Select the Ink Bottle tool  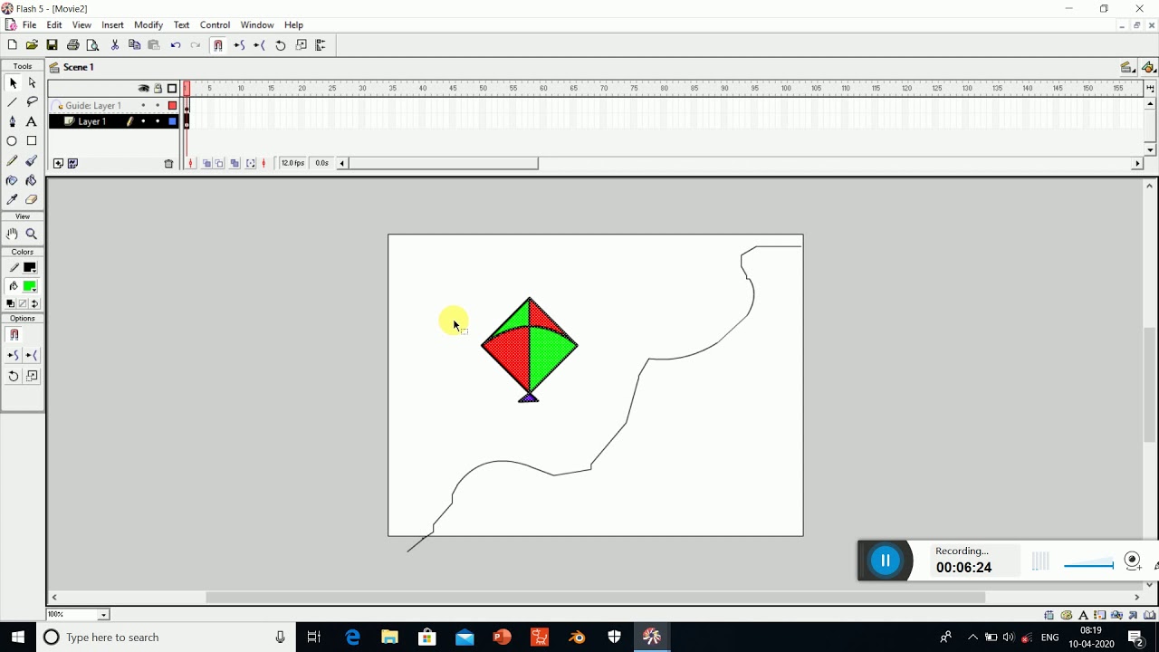click(x=13, y=180)
